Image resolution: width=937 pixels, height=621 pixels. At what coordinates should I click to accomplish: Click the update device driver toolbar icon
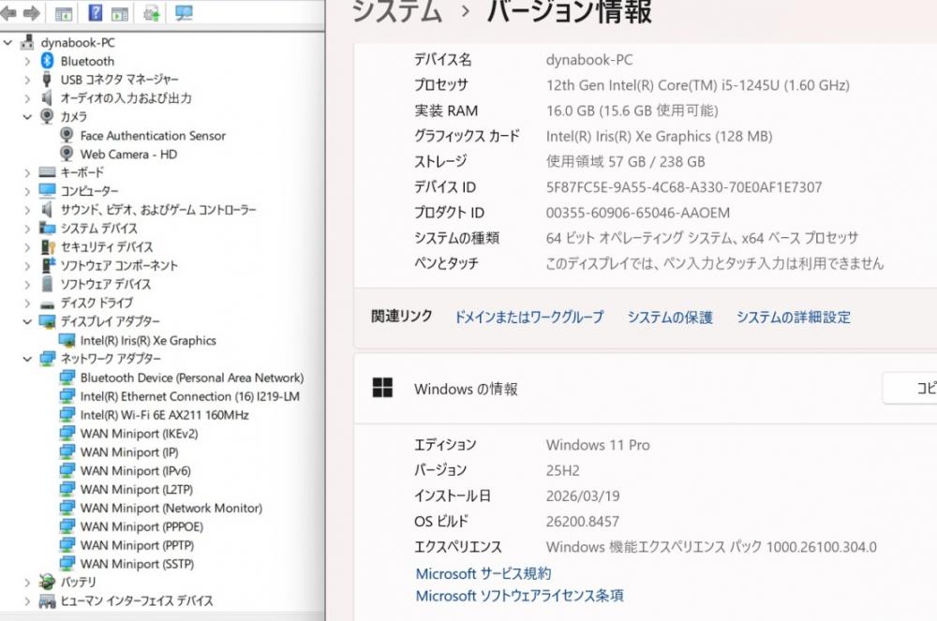point(152,13)
